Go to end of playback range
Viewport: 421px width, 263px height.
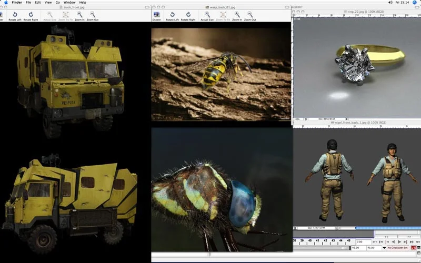[x=418, y=242]
